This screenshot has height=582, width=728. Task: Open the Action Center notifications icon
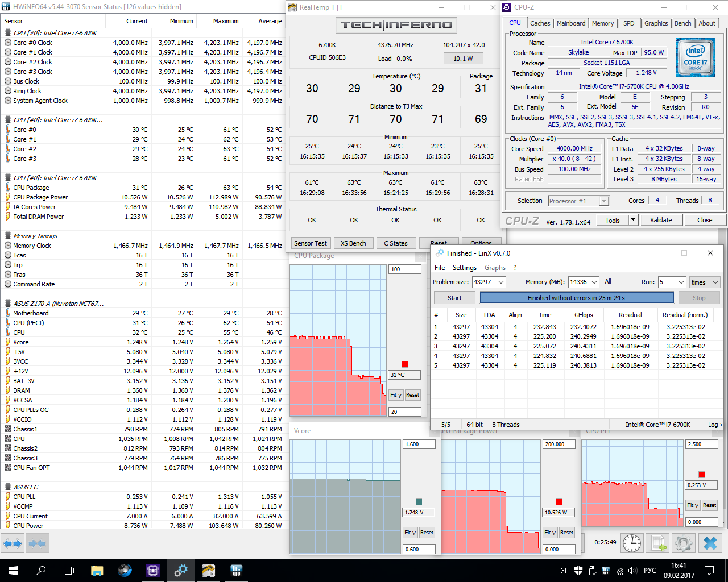(710, 571)
